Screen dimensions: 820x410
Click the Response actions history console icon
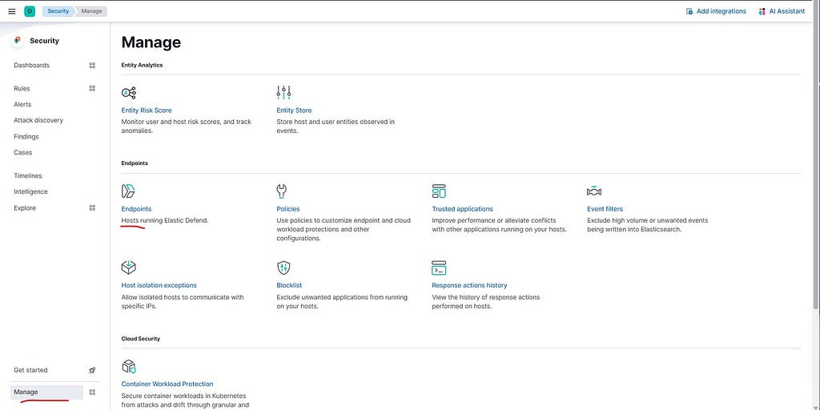pyautogui.click(x=439, y=267)
